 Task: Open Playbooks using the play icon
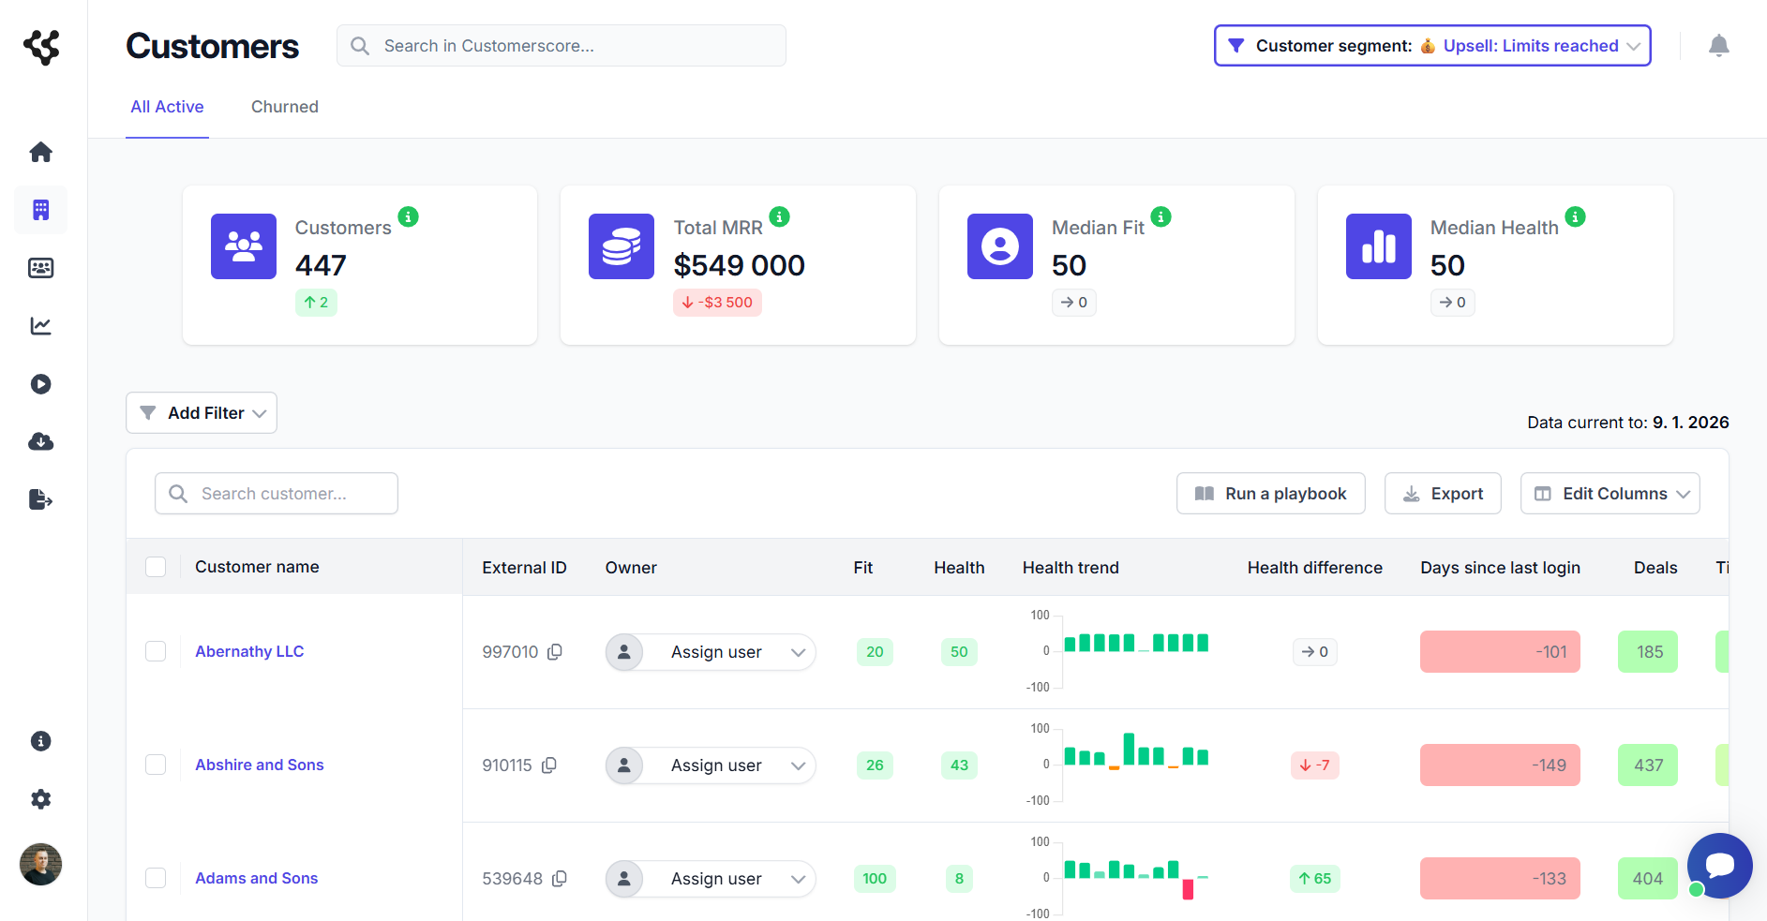(40, 384)
